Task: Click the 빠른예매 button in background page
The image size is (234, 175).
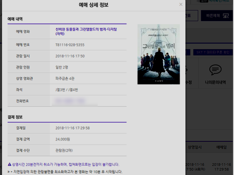Action: coord(217,16)
